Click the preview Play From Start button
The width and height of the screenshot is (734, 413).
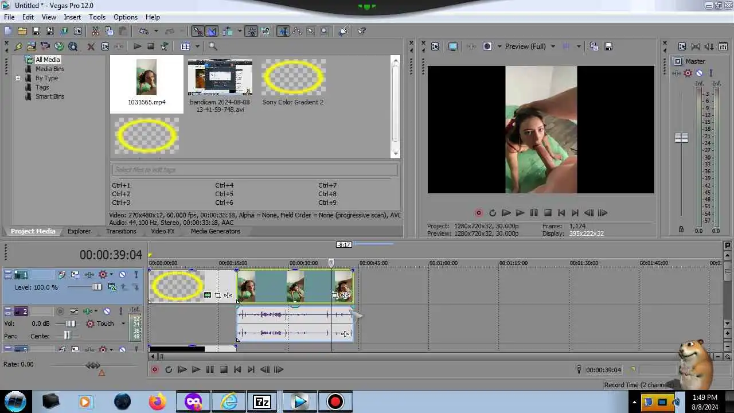coord(506,213)
